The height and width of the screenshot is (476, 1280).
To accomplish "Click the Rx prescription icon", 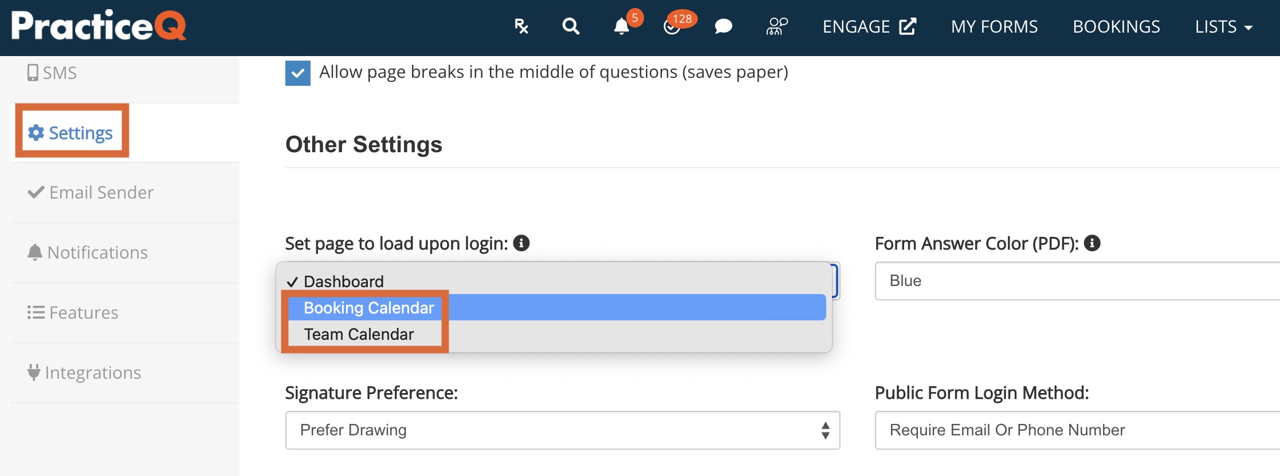I will (x=521, y=26).
